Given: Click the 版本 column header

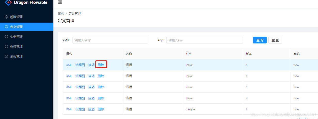Looking at the screenshot, I should tap(266, 54).
